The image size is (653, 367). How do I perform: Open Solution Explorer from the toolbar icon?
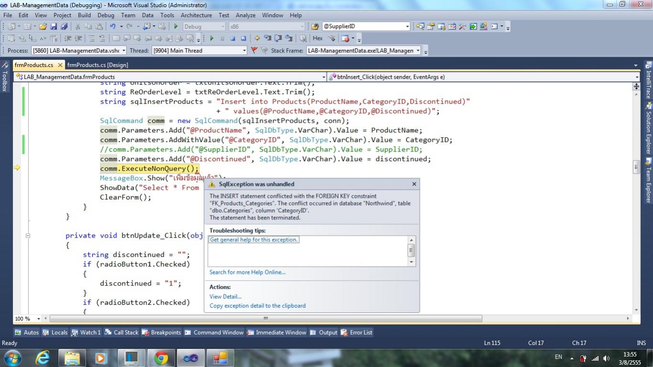click(420, 27)
